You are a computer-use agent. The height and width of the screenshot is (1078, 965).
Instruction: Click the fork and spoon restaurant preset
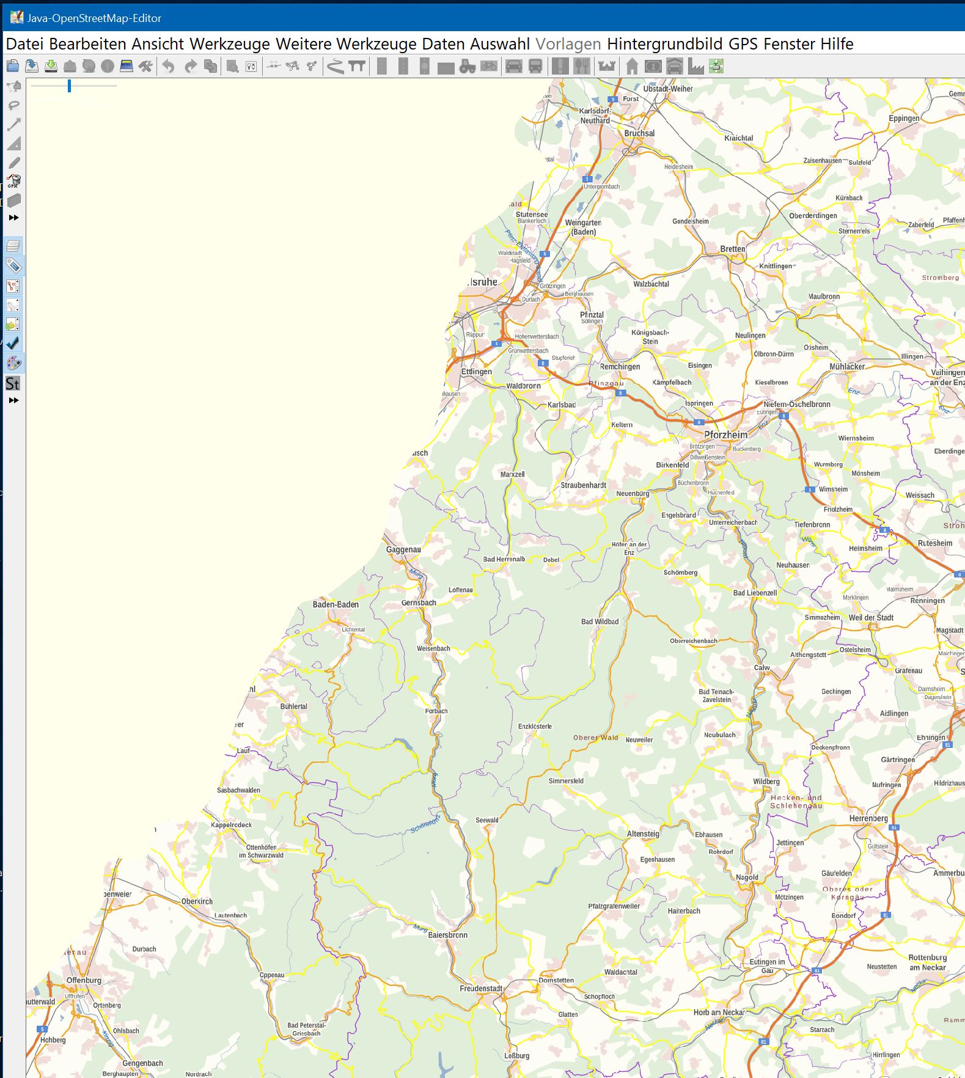point(582,66)
